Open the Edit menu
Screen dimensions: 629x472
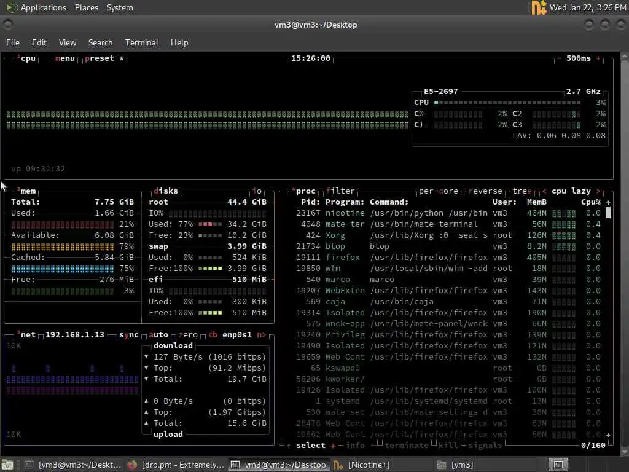(x=39, y=42)
